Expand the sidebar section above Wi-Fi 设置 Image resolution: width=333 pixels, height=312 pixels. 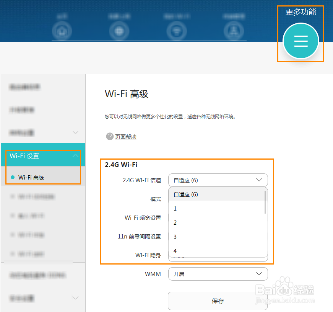point(75,133)
